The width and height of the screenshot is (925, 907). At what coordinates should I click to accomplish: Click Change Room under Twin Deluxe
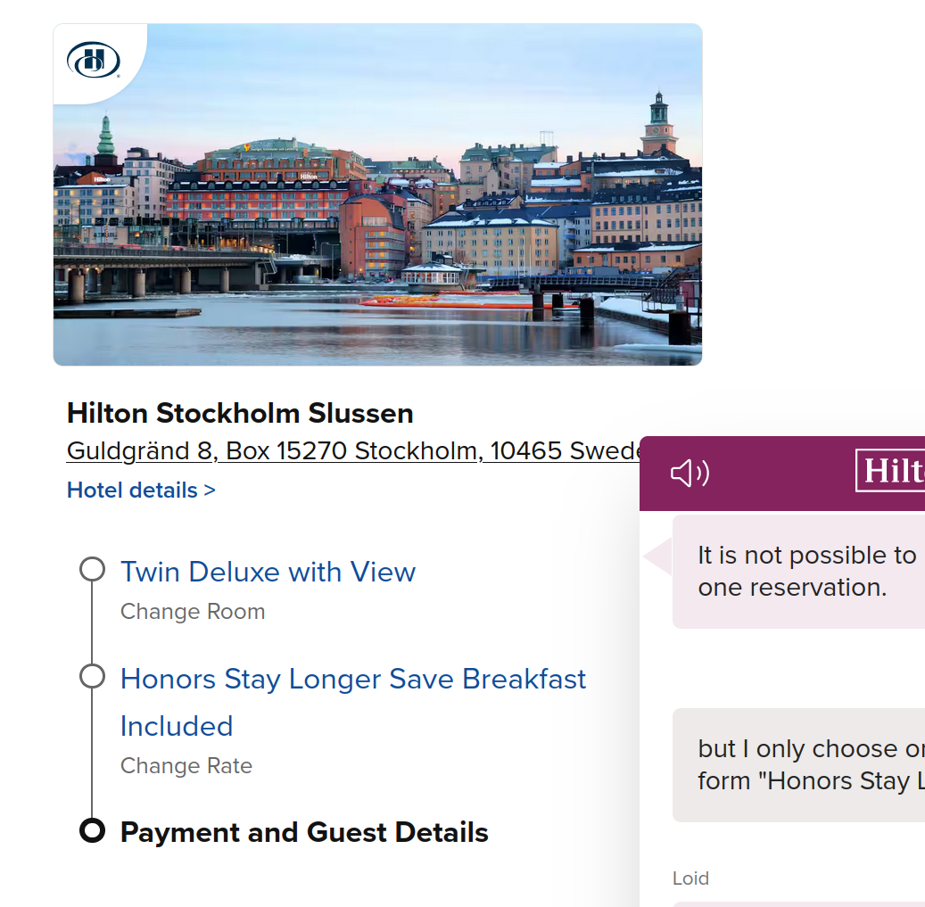point(193,612)
